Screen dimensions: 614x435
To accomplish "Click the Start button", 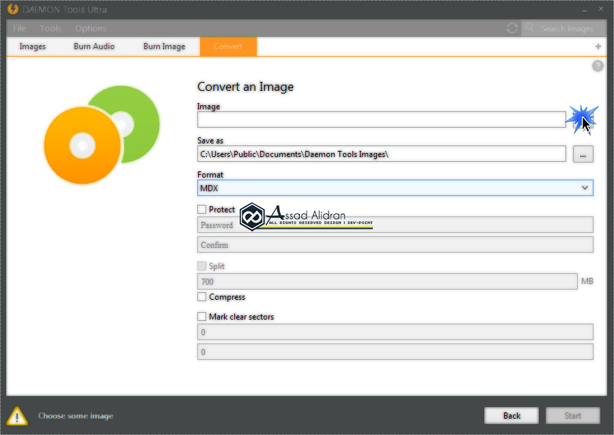I will [573, 416].
